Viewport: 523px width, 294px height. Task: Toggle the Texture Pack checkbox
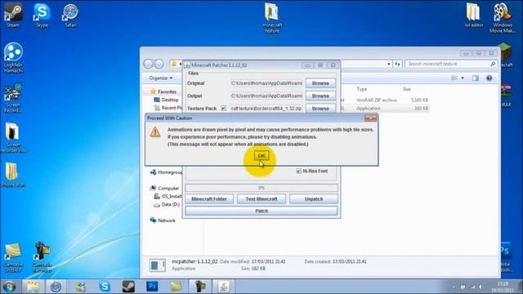point(223,109)
